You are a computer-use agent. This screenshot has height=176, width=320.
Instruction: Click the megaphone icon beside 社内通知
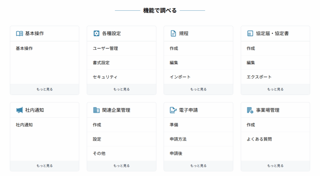pyautogui.click(x=19, y=110)
